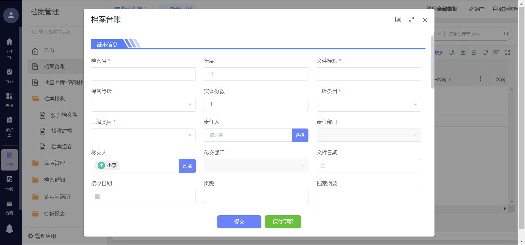The height and width of the screenshot is (245, 525).
Task: Click the 档案号 input field
Action: [143, 74]
